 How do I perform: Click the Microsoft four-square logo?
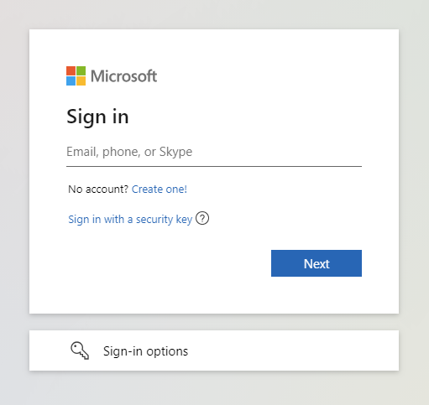click(76, 75)
